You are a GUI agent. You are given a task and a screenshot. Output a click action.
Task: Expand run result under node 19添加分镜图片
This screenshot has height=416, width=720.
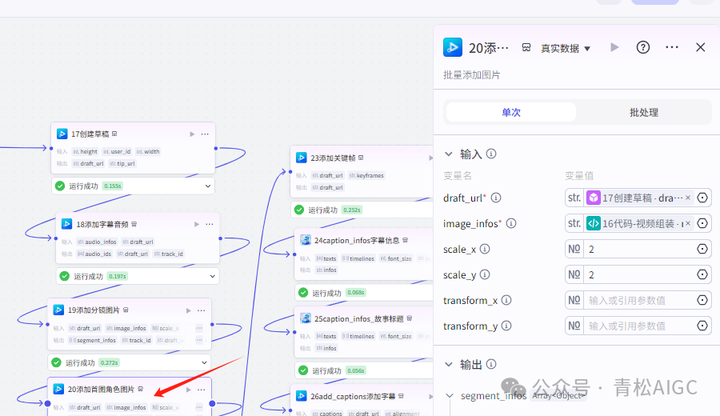pos(204,362)
